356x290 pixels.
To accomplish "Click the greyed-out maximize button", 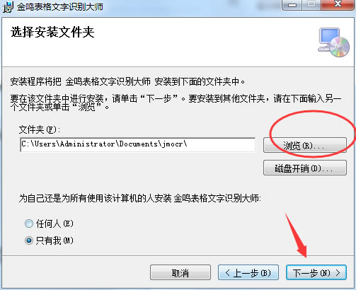I will click(x=311, y=5).
